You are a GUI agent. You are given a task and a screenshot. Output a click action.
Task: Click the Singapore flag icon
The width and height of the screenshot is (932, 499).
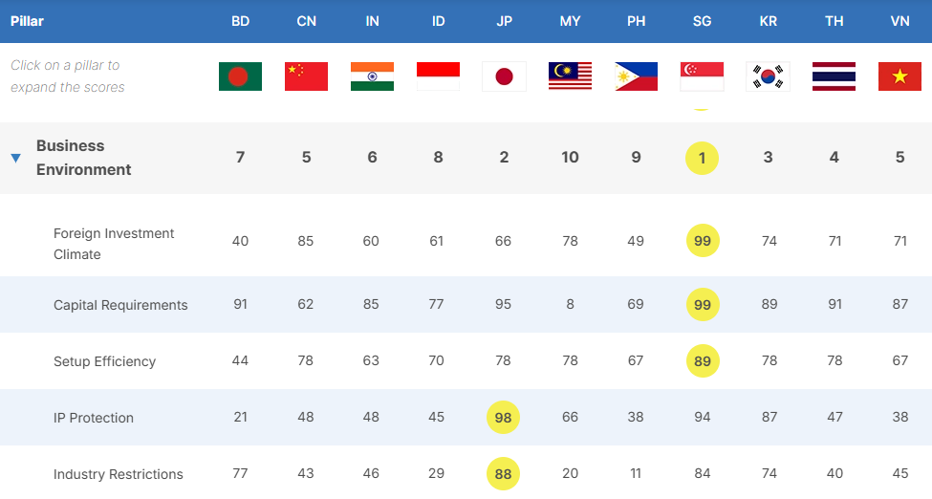702,76
